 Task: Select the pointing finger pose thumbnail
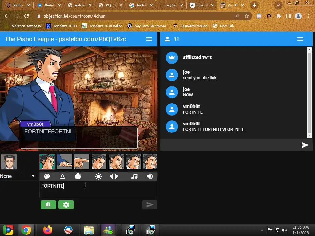(x=82, y=162)
